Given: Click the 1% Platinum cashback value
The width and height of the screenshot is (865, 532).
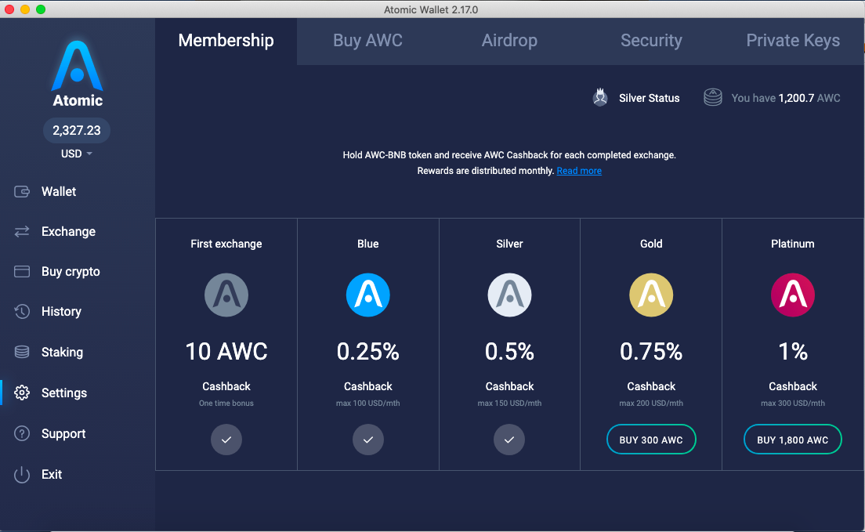Looking at the screenshot, I should tap(793, 352).
